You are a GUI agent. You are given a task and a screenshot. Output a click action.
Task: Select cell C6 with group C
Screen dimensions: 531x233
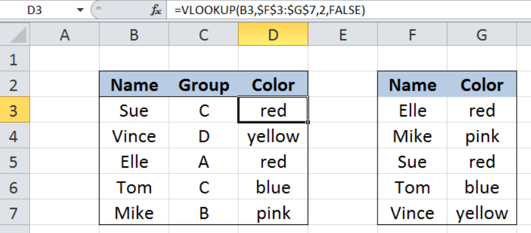[x=204, y=187]
